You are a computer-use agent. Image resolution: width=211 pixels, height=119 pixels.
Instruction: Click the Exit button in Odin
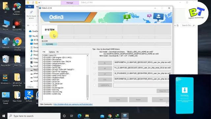161,99
